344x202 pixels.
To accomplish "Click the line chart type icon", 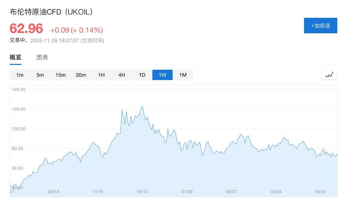I will [329, 75].
